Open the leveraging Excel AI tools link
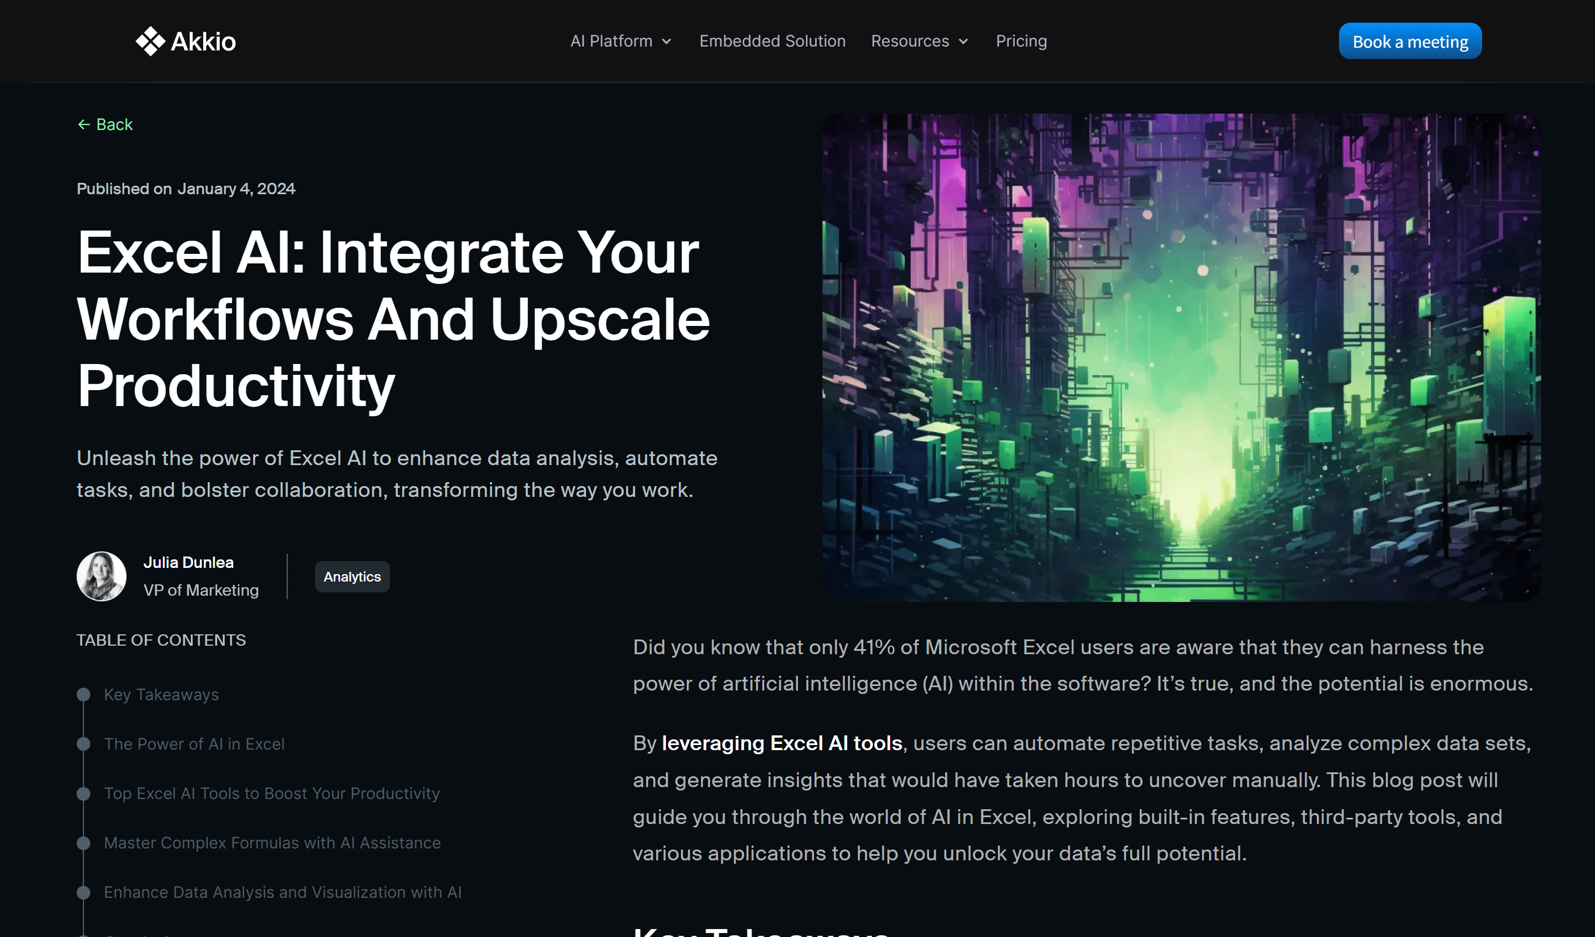Viewport: 1595px width, 937px height. pos(782,743)
